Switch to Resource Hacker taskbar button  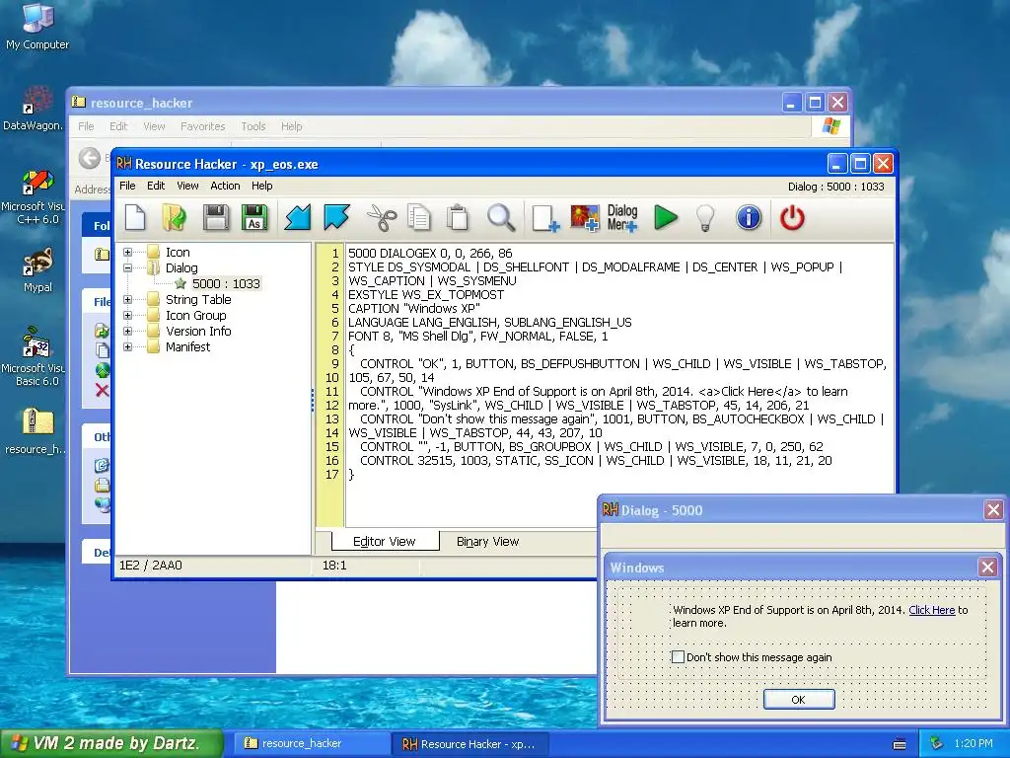pos(470,744)
